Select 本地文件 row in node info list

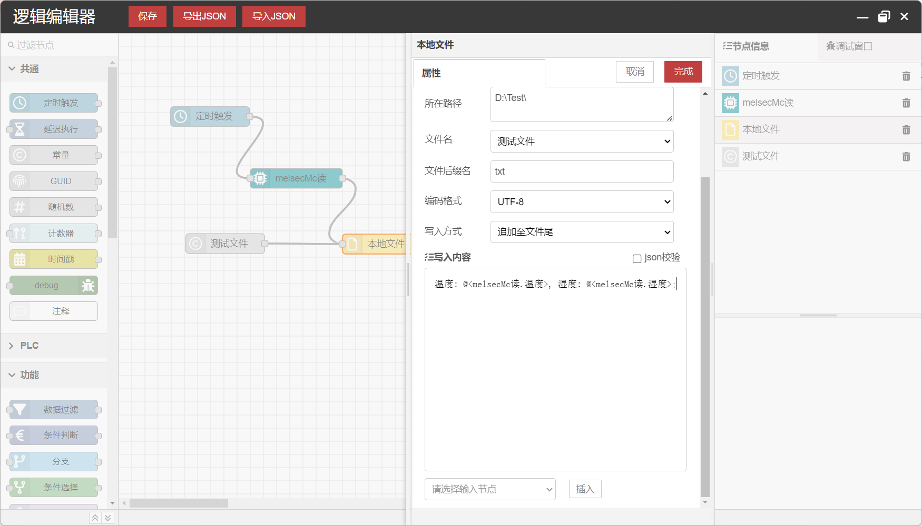818,130
